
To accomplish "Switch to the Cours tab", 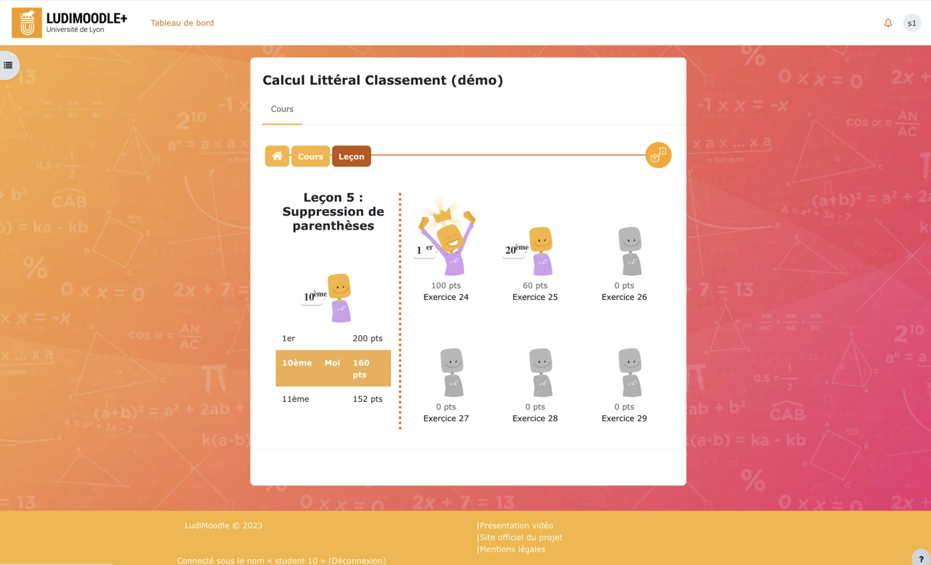I will (281, 109).
